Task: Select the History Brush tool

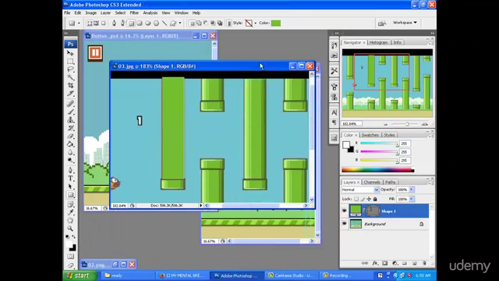Action: pyautogui.click(x=70, y=128)
